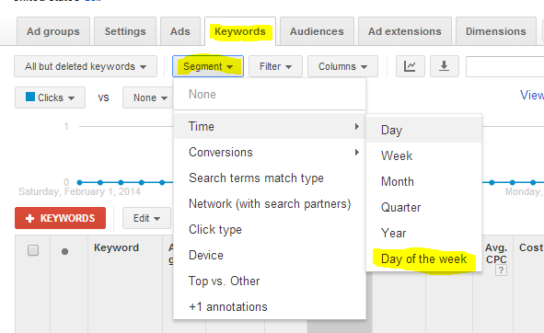The width and height of the screenshot is (544, 333).
Task: Click the status dot column header
Action: (x=64, y=251)
